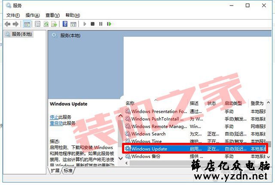Switch to the 扩展 tab

pos(55,170)
